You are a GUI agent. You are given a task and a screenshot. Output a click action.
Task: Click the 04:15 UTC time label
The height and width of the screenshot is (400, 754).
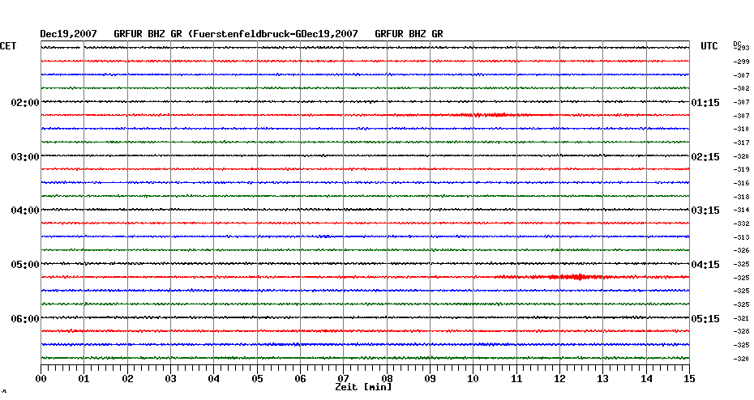pyautogui.click(x=705, y=265)
